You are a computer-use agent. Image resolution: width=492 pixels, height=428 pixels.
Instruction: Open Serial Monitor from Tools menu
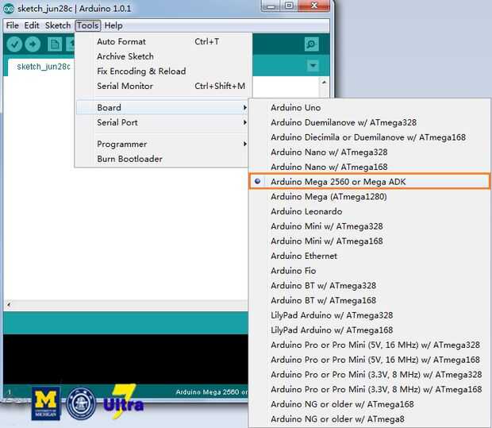pos(162,86)
